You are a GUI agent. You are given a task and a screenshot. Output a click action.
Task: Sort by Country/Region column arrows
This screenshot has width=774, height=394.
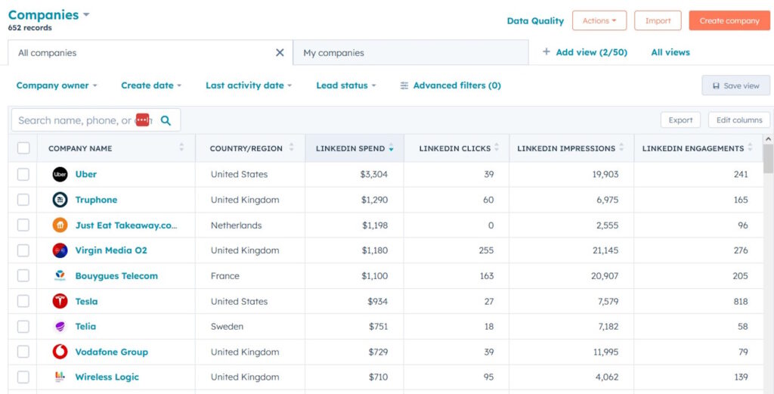(x=291, y=147)
